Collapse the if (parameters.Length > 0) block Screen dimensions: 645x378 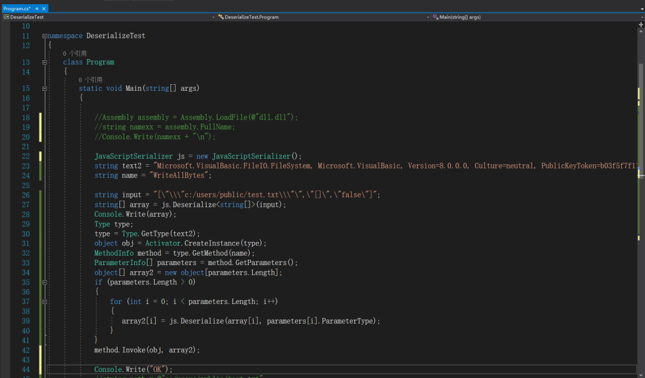point(44,282)
